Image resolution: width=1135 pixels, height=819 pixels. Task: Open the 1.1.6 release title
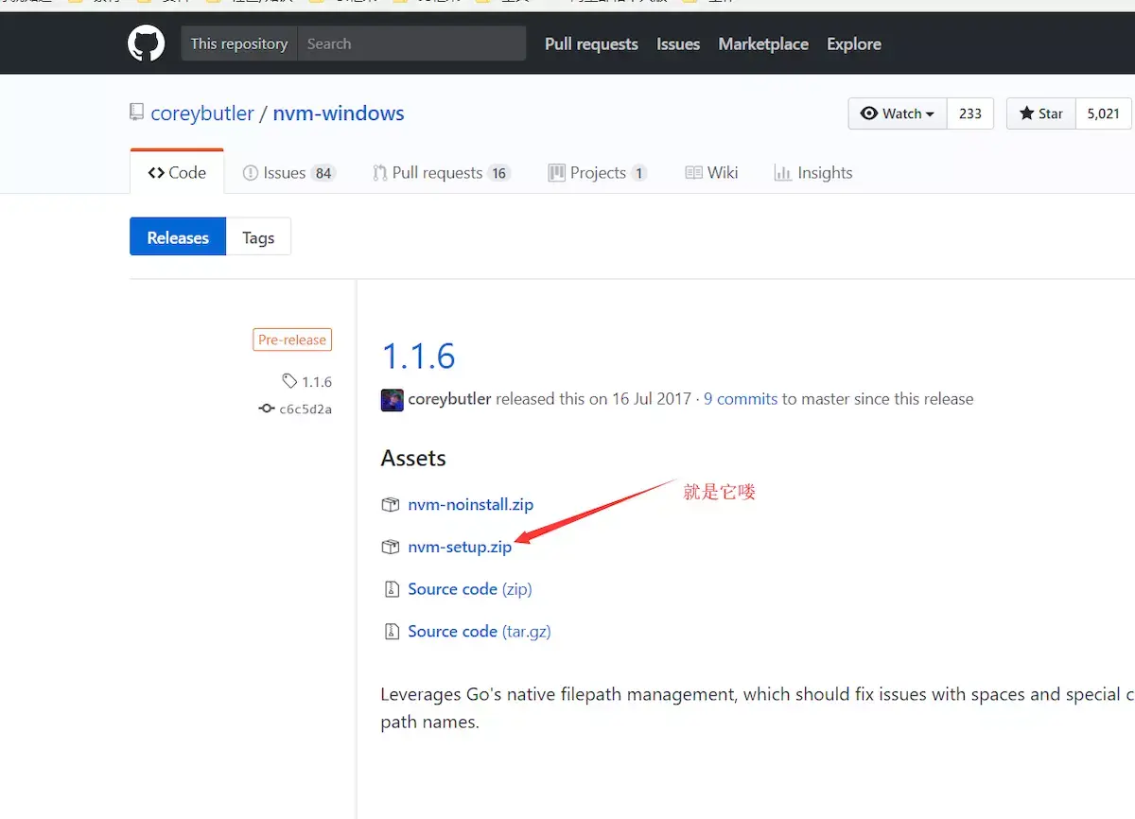point(418,356)
